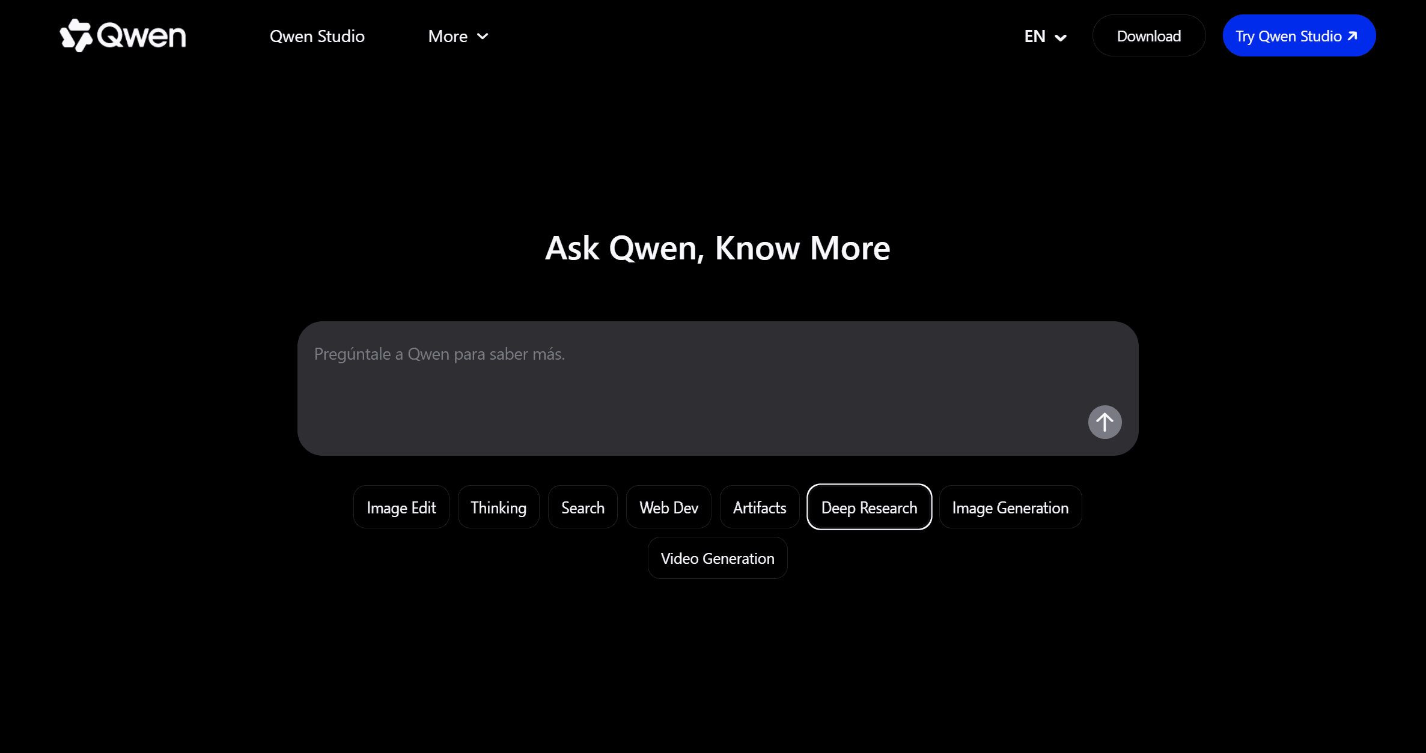This screenshot has width=1426, height=753.
Task: Select the Image Edit chip
Action: [401, 507]
